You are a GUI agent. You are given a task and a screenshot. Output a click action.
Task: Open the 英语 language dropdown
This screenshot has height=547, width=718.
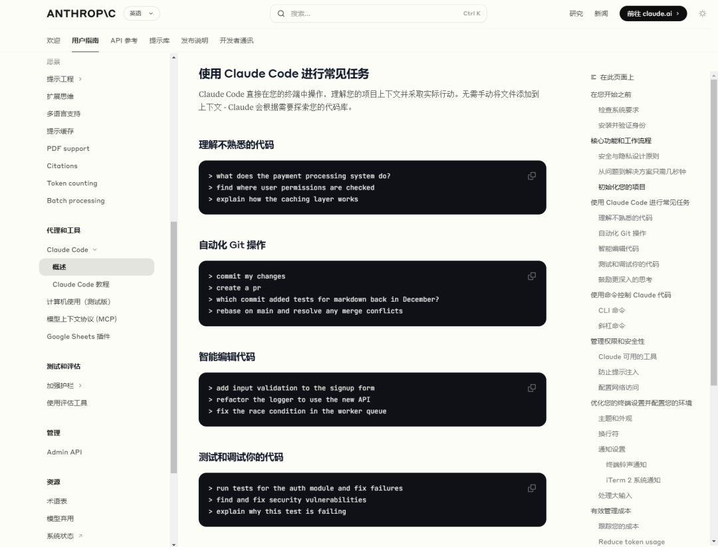(140, 13)
